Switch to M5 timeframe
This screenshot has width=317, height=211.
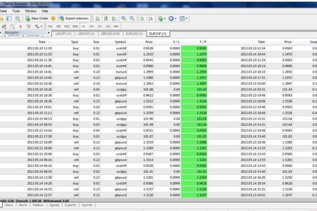[59, 26]
